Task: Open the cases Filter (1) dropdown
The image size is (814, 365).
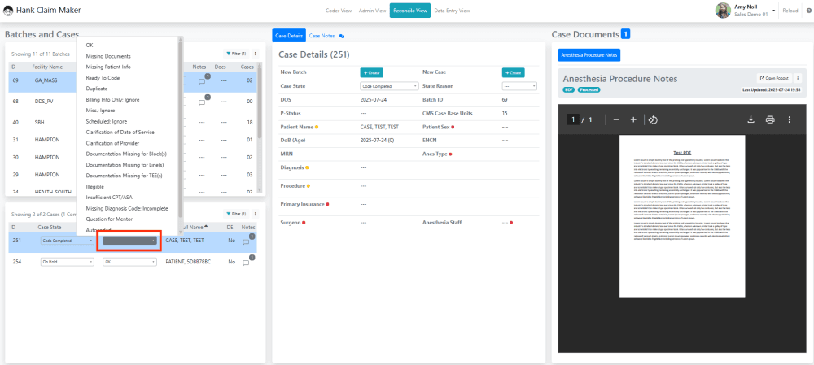Action: click(236, 214)
